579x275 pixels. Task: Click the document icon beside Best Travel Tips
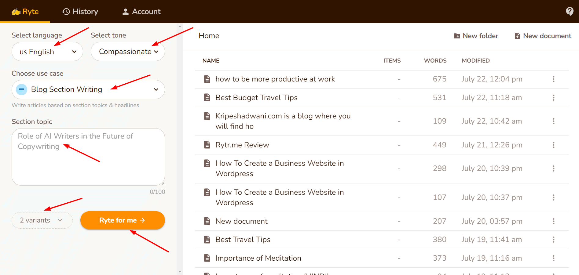(x=207, y=240)
